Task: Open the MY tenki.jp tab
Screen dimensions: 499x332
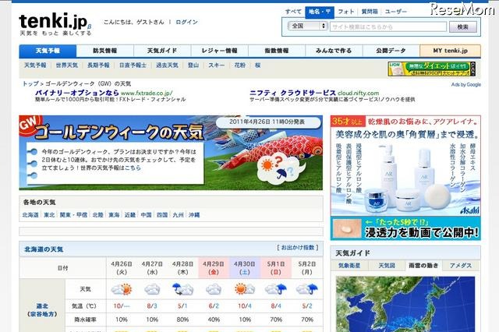Action: (449, 51)
